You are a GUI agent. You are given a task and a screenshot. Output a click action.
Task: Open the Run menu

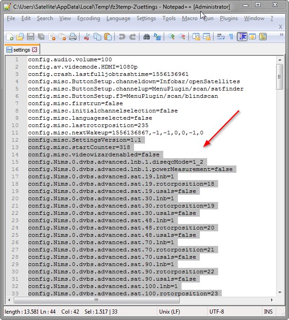coord(209,18)
